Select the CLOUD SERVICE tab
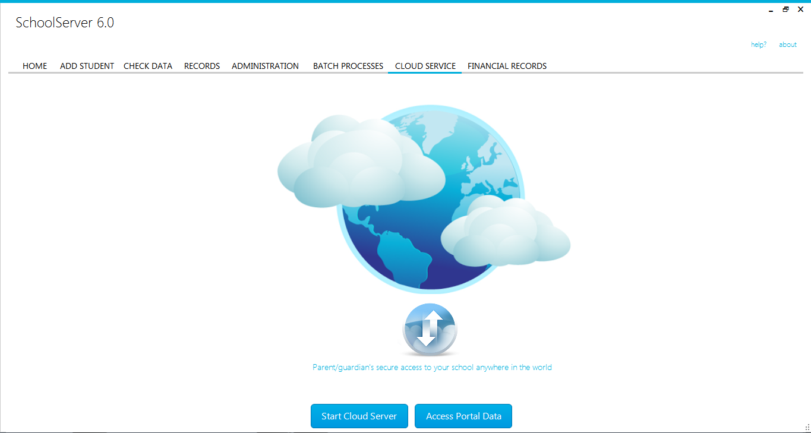This screenshot has width=811, height=433. click(424, 66)
